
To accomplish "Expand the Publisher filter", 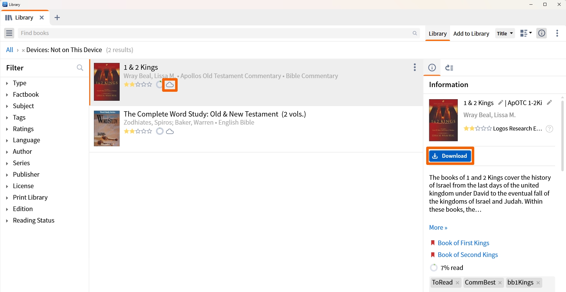I will 7,175.
